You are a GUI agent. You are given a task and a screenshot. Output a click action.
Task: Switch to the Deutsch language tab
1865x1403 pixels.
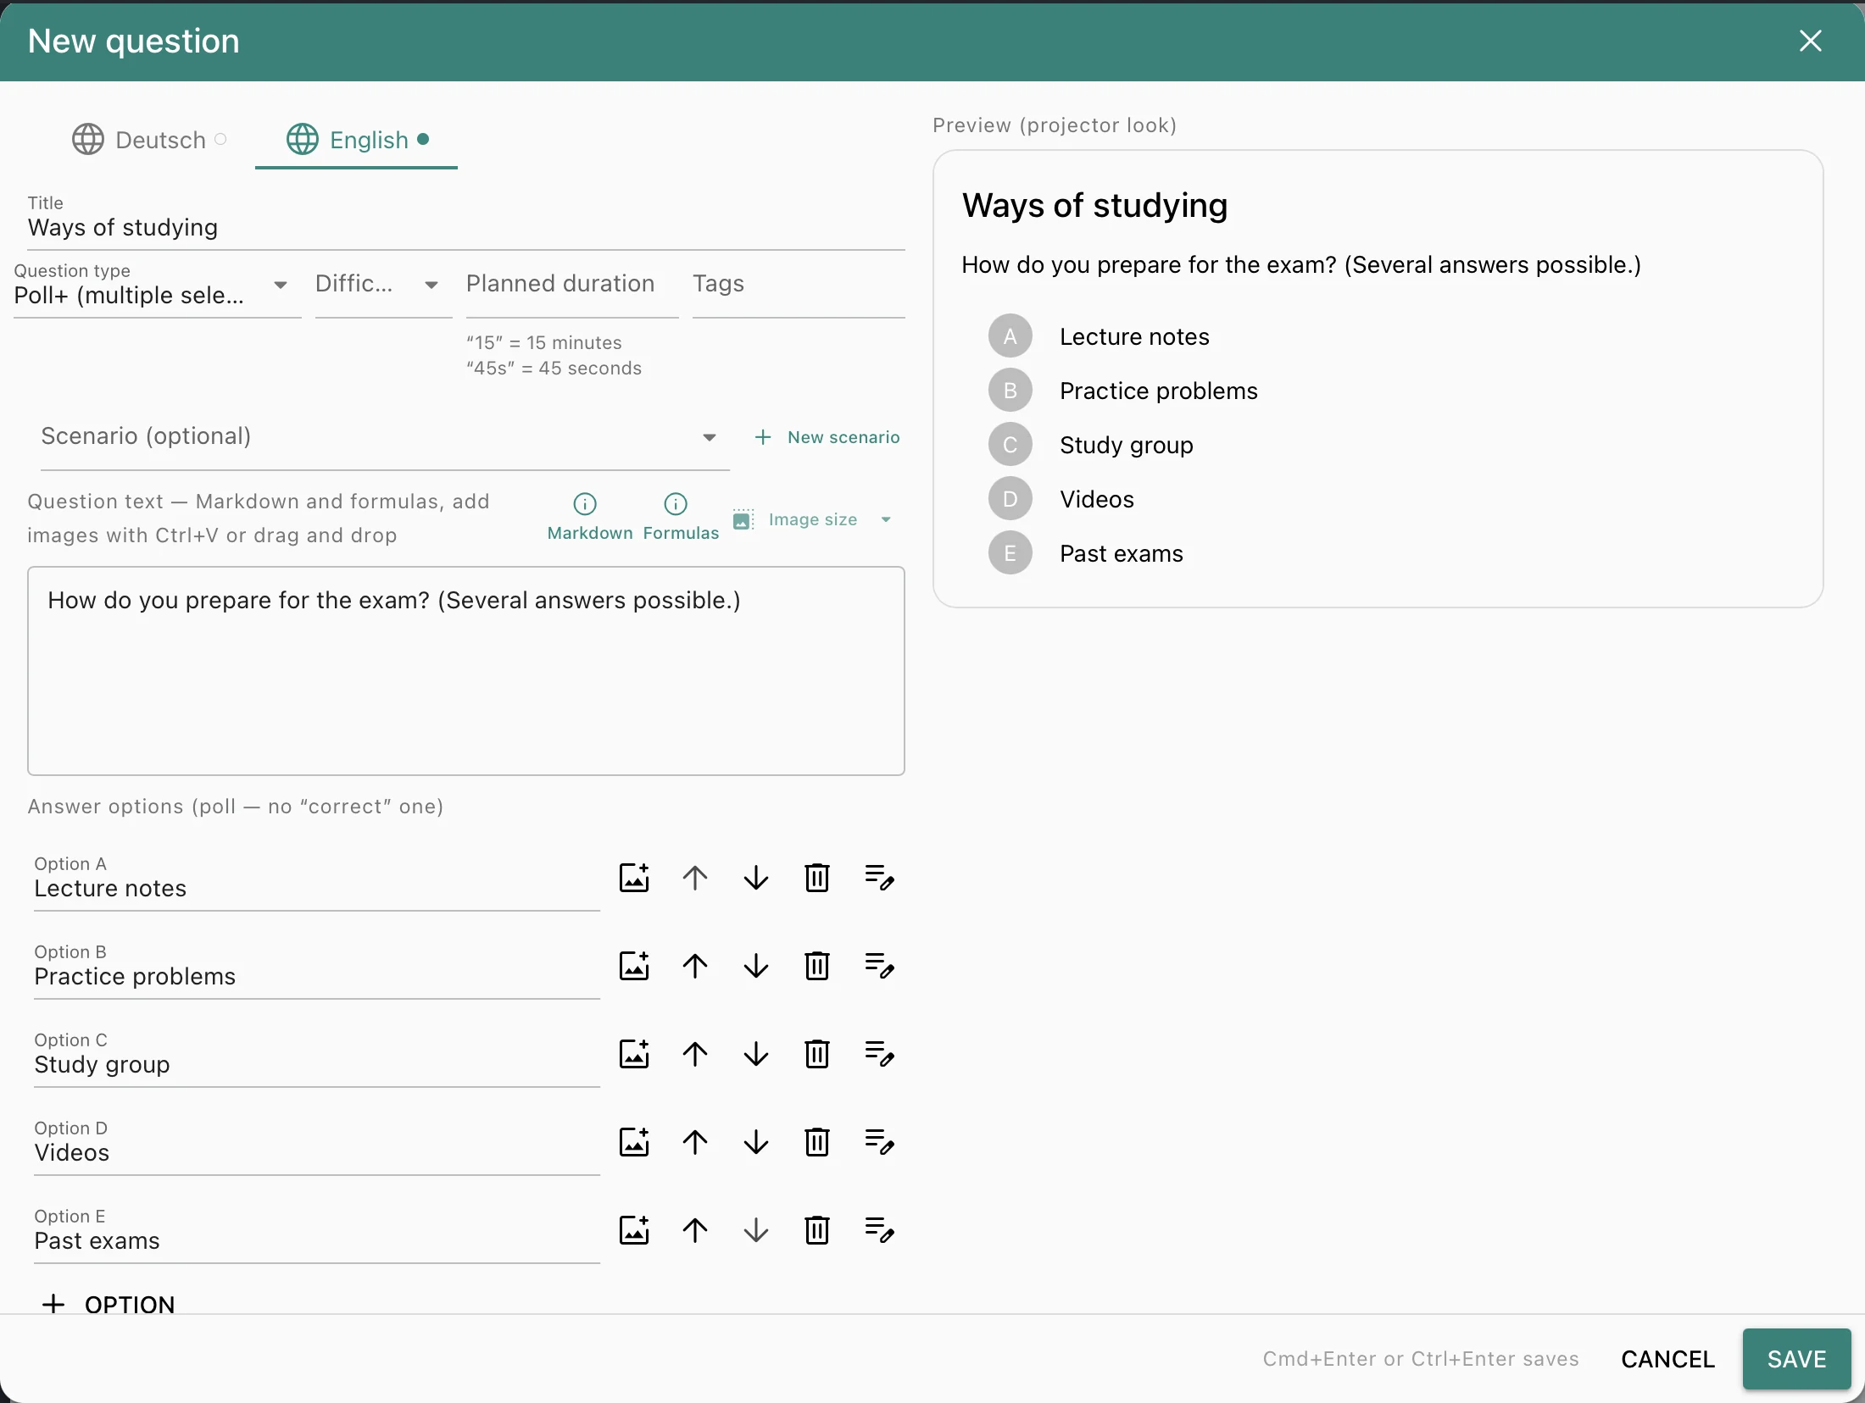pyautogui.click(x=149, y=140)
